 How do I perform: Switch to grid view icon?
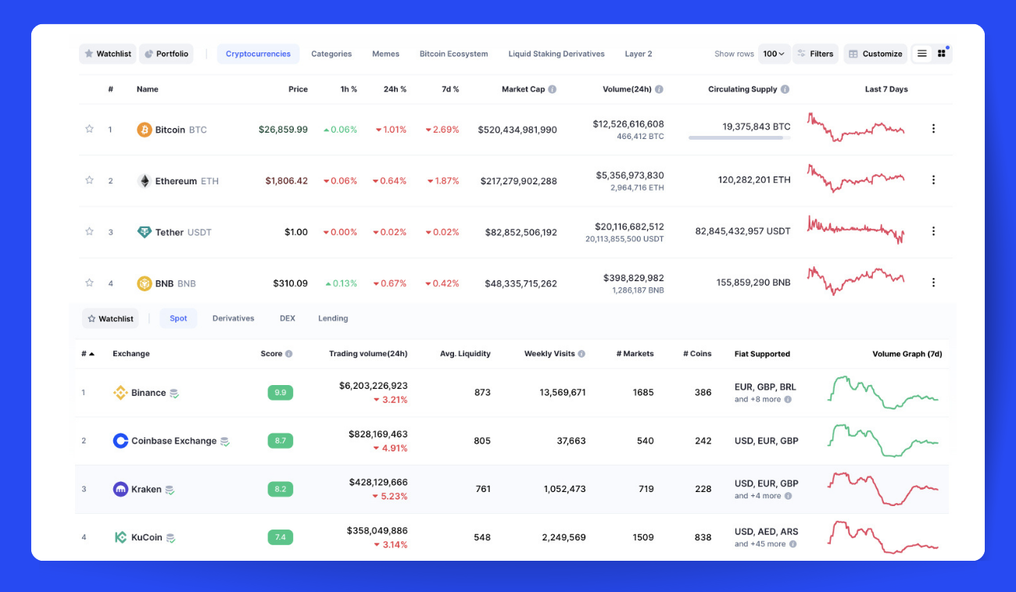[942, 54]
